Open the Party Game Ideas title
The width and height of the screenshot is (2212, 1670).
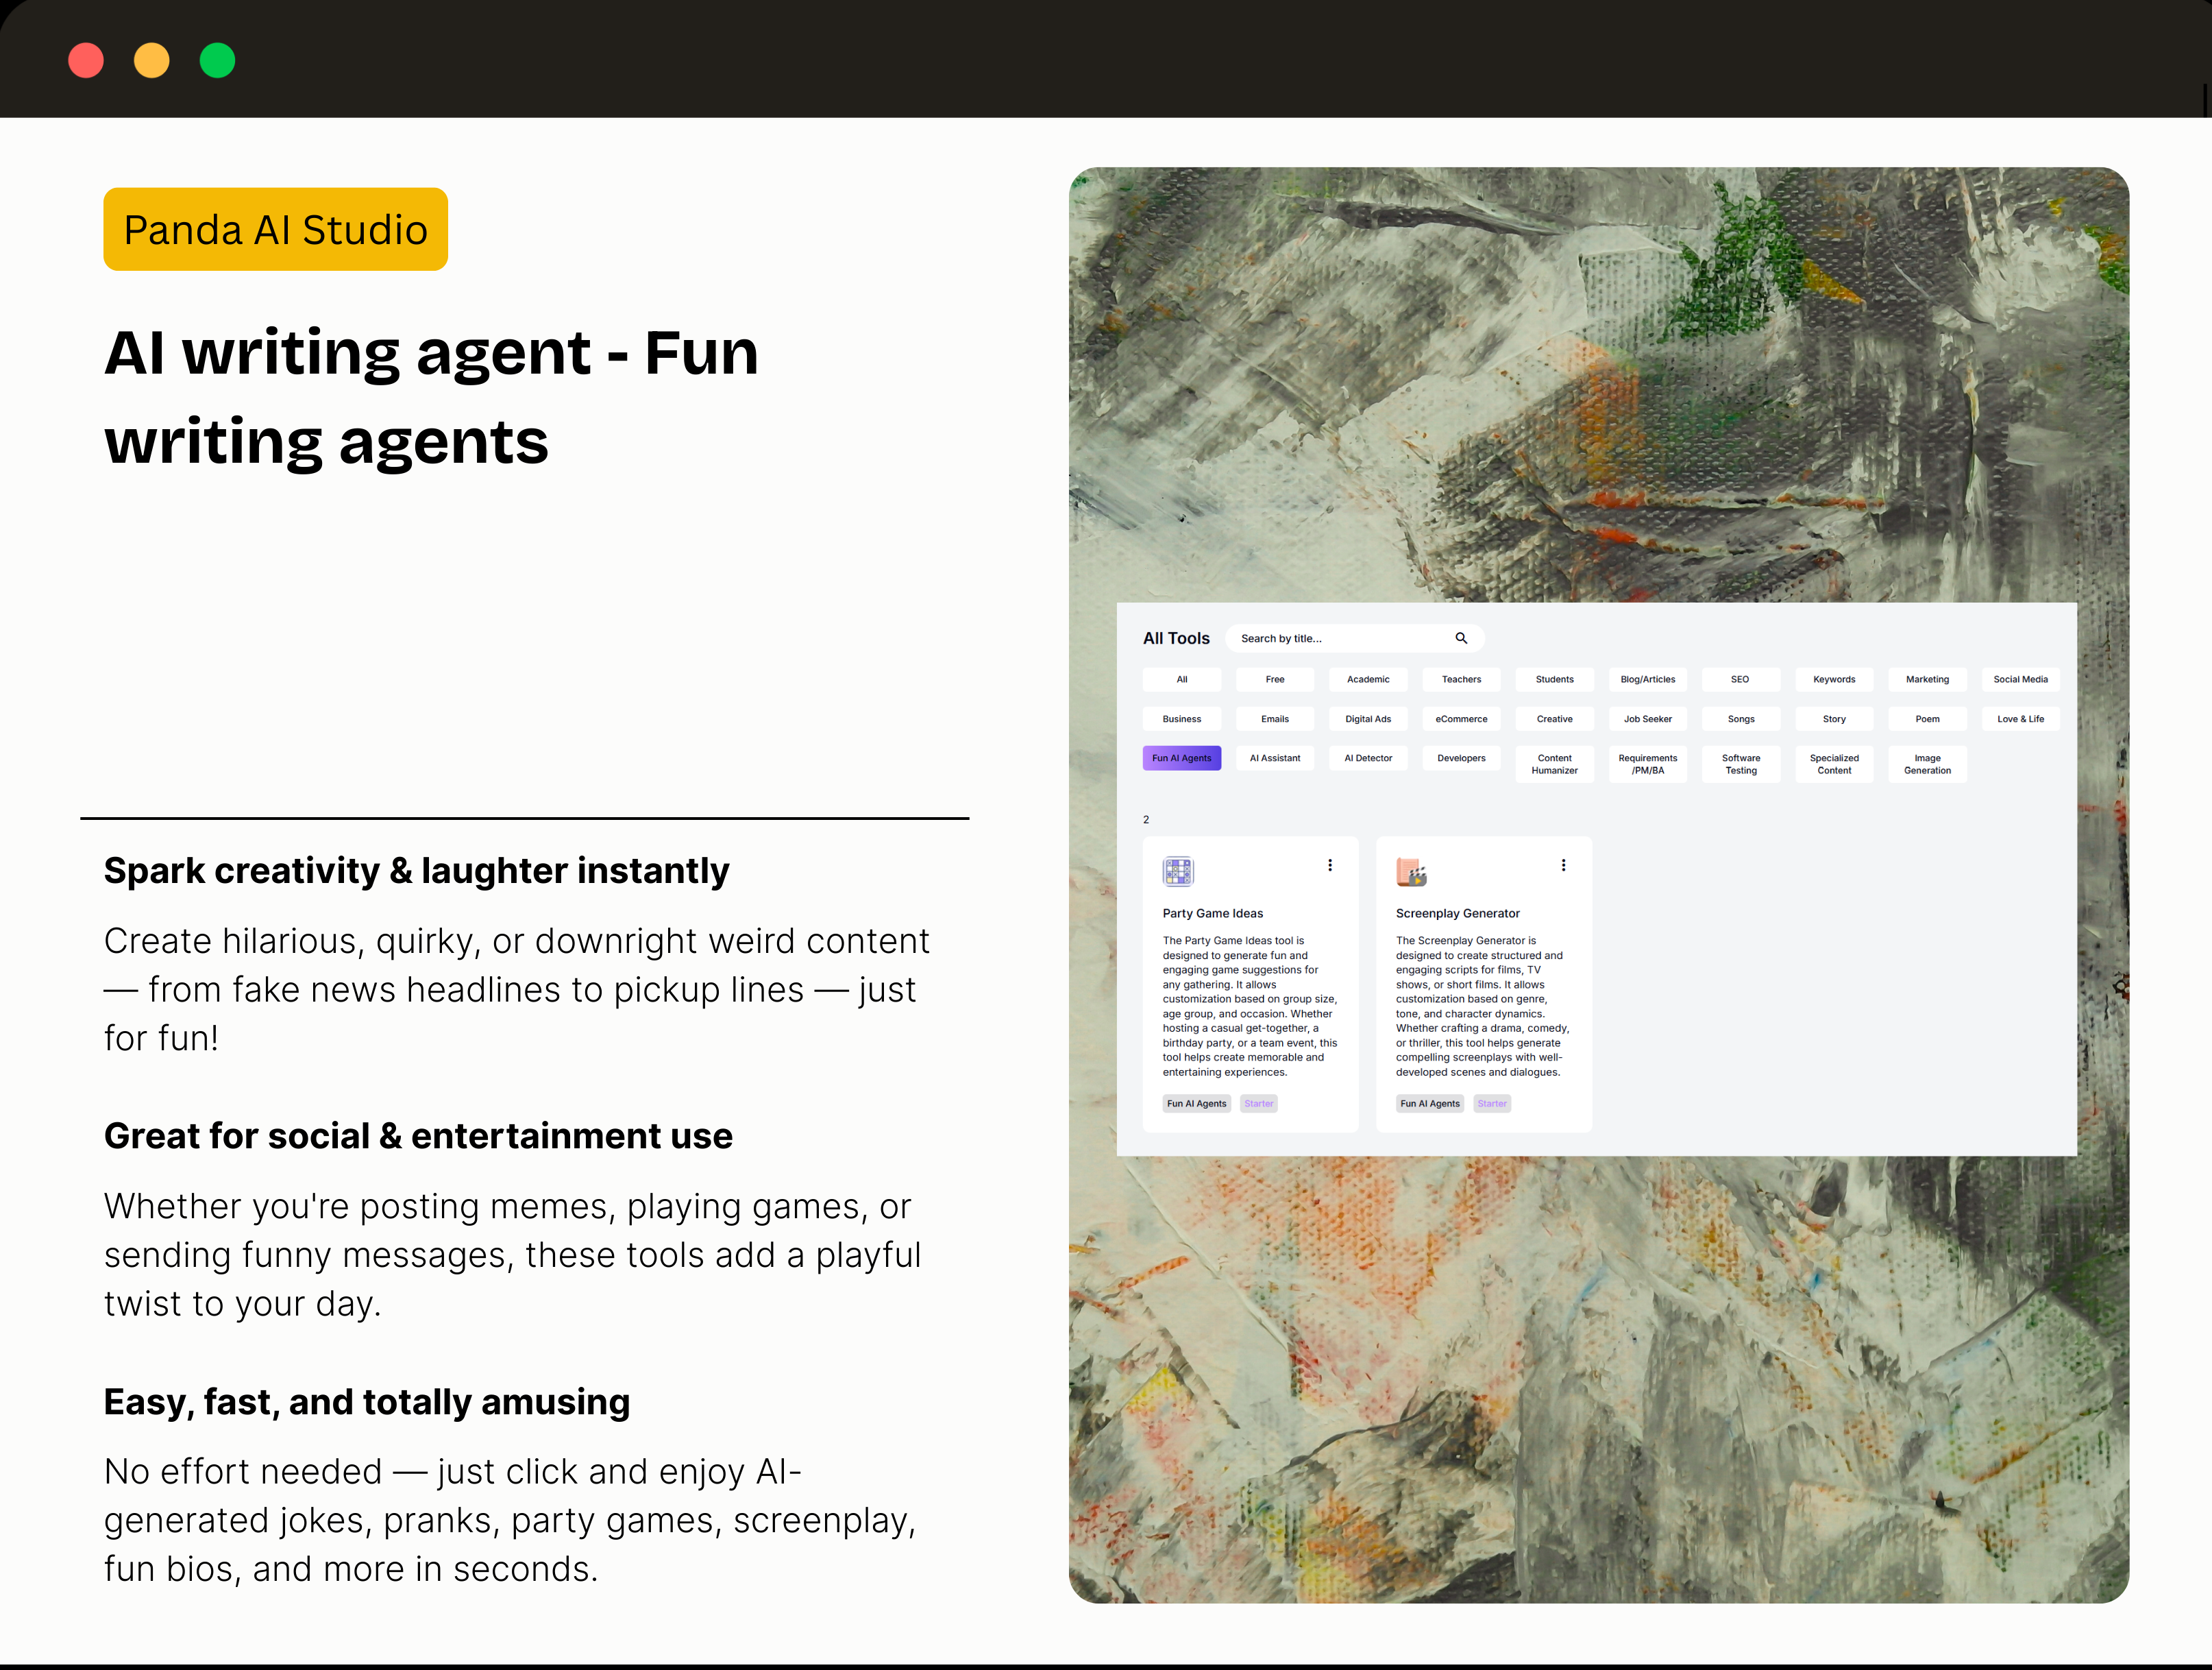click(1213, 914)
